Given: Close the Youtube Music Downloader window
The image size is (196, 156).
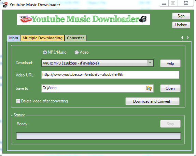Looking at the screenshot, I should (x=186, y=3).
